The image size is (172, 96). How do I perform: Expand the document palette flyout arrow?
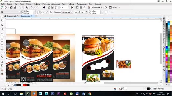(x=6, y=85)
